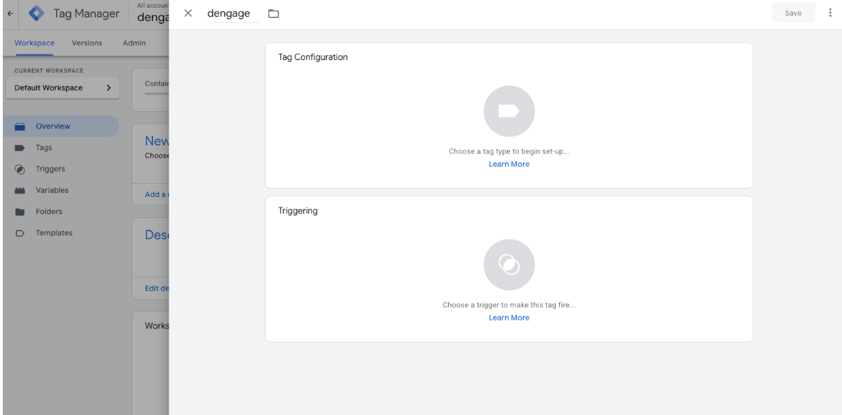Switch to the Workspace tab
The height and width of the screenshot is (415, 842).
[34, 43]
